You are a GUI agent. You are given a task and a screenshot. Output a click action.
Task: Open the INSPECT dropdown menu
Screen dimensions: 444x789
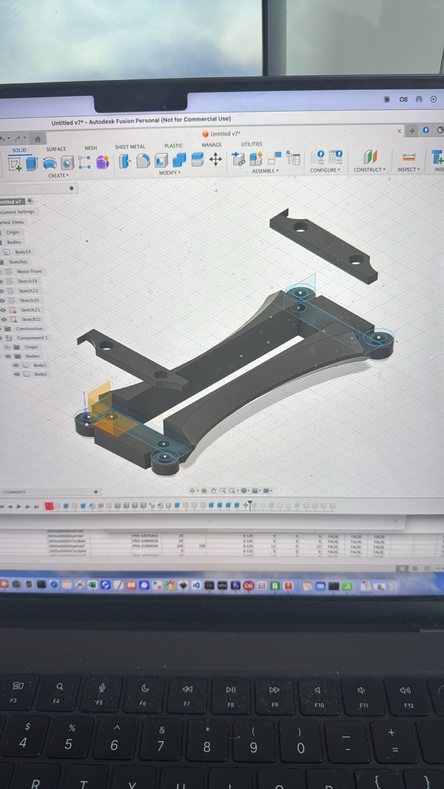point(408,169)
